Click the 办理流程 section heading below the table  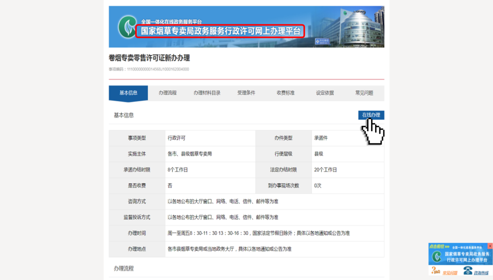click(124, 268)
